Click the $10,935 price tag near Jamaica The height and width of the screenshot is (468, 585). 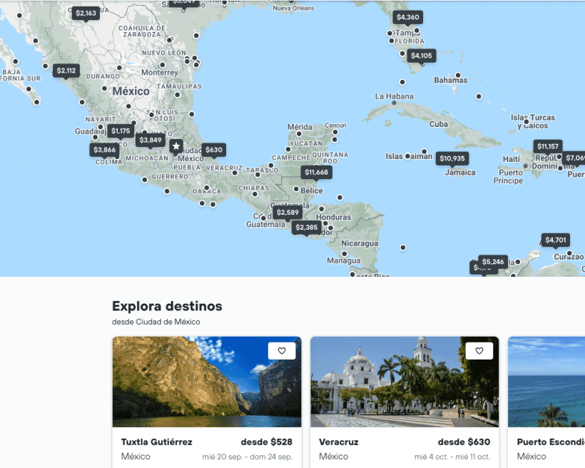pos(452,158)
